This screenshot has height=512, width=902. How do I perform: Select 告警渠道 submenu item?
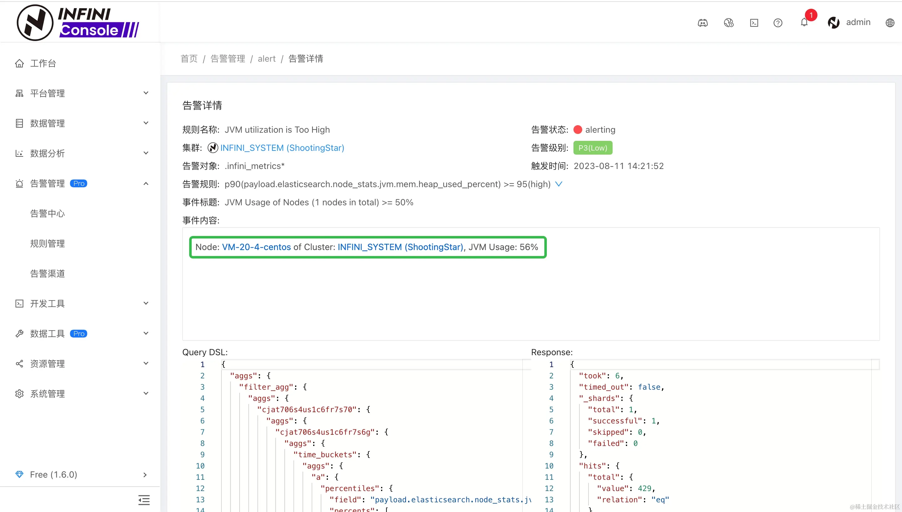tap(48, 274)
